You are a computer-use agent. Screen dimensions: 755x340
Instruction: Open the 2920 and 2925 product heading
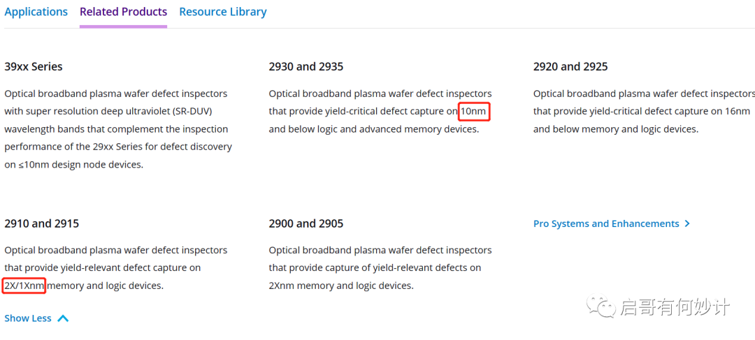(570, 66)
